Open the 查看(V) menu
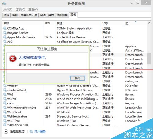 [x=33, y=9]
